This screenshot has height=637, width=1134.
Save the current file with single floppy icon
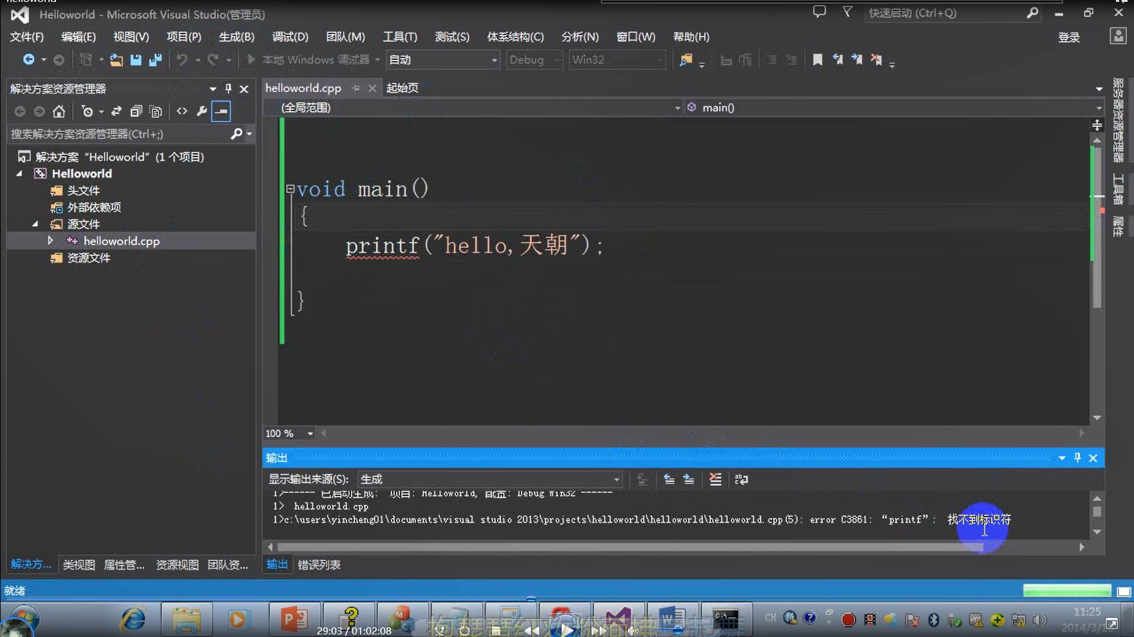[135, 60]
